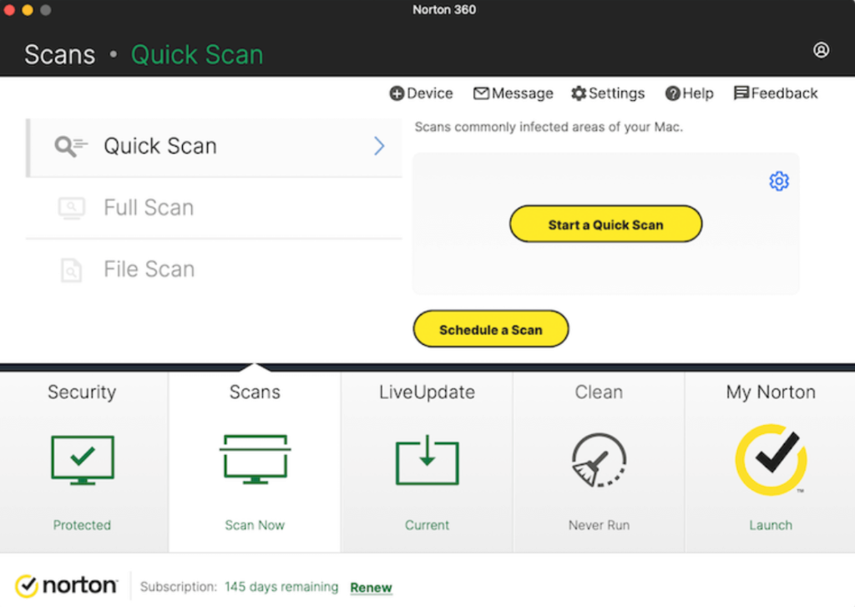Click the Protected status text
Screen dimensions: 855x607
82,524
